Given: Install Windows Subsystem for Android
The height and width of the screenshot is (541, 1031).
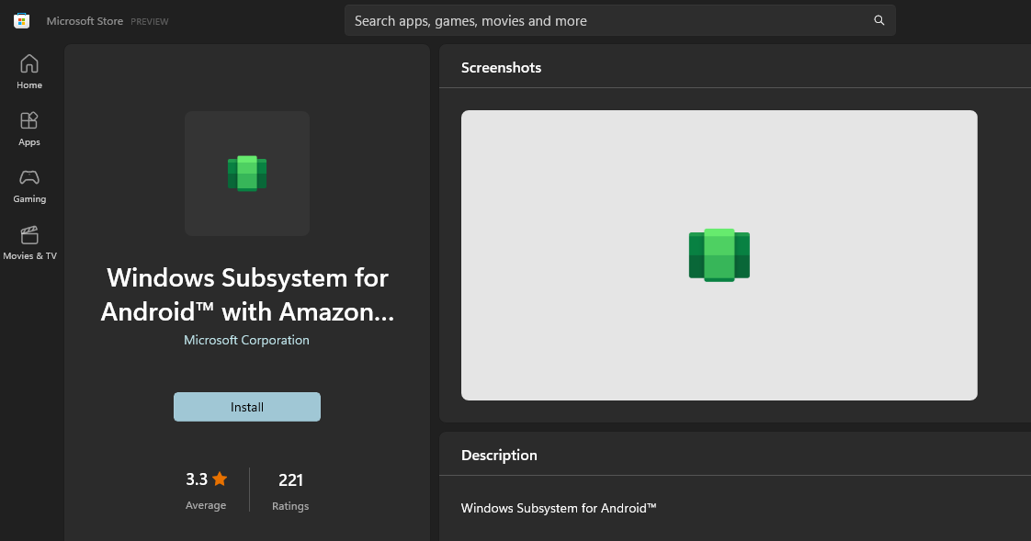Looking at the screenshot, I should 247,407.
